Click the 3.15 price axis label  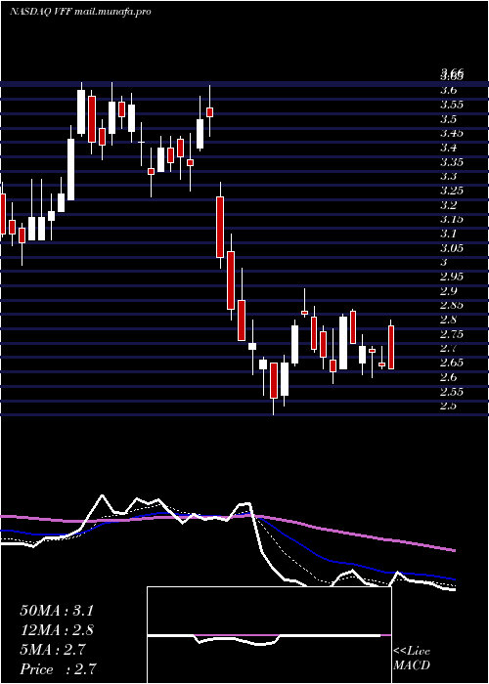point(452,220)
